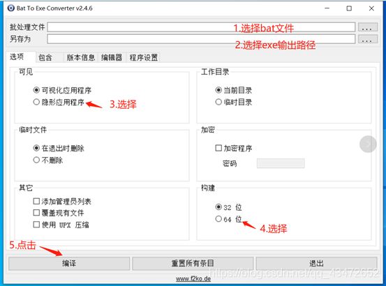The height and width of the screenshot is (286, 386).
Task: Maximize the Bat To Exe Converter window
Action: pos(349,8)
